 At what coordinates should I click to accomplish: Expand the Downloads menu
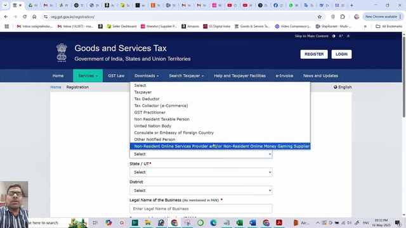147,76
